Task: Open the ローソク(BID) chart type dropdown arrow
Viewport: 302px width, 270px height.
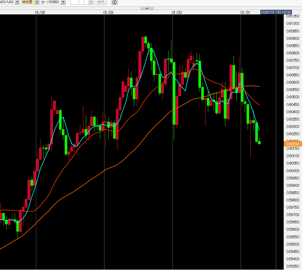Action: click(63, 2)
